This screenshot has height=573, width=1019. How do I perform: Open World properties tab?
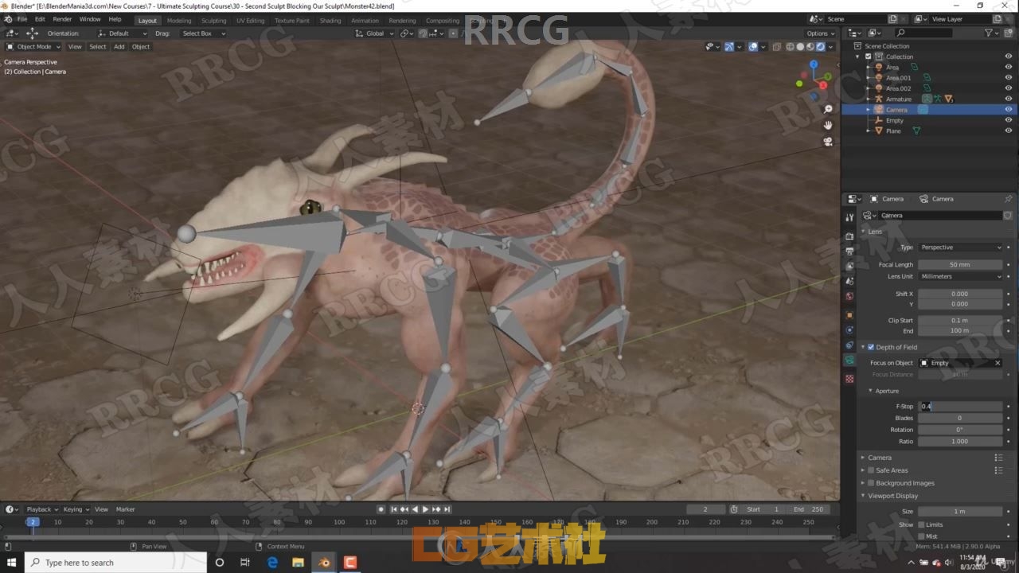click(849, 296)
